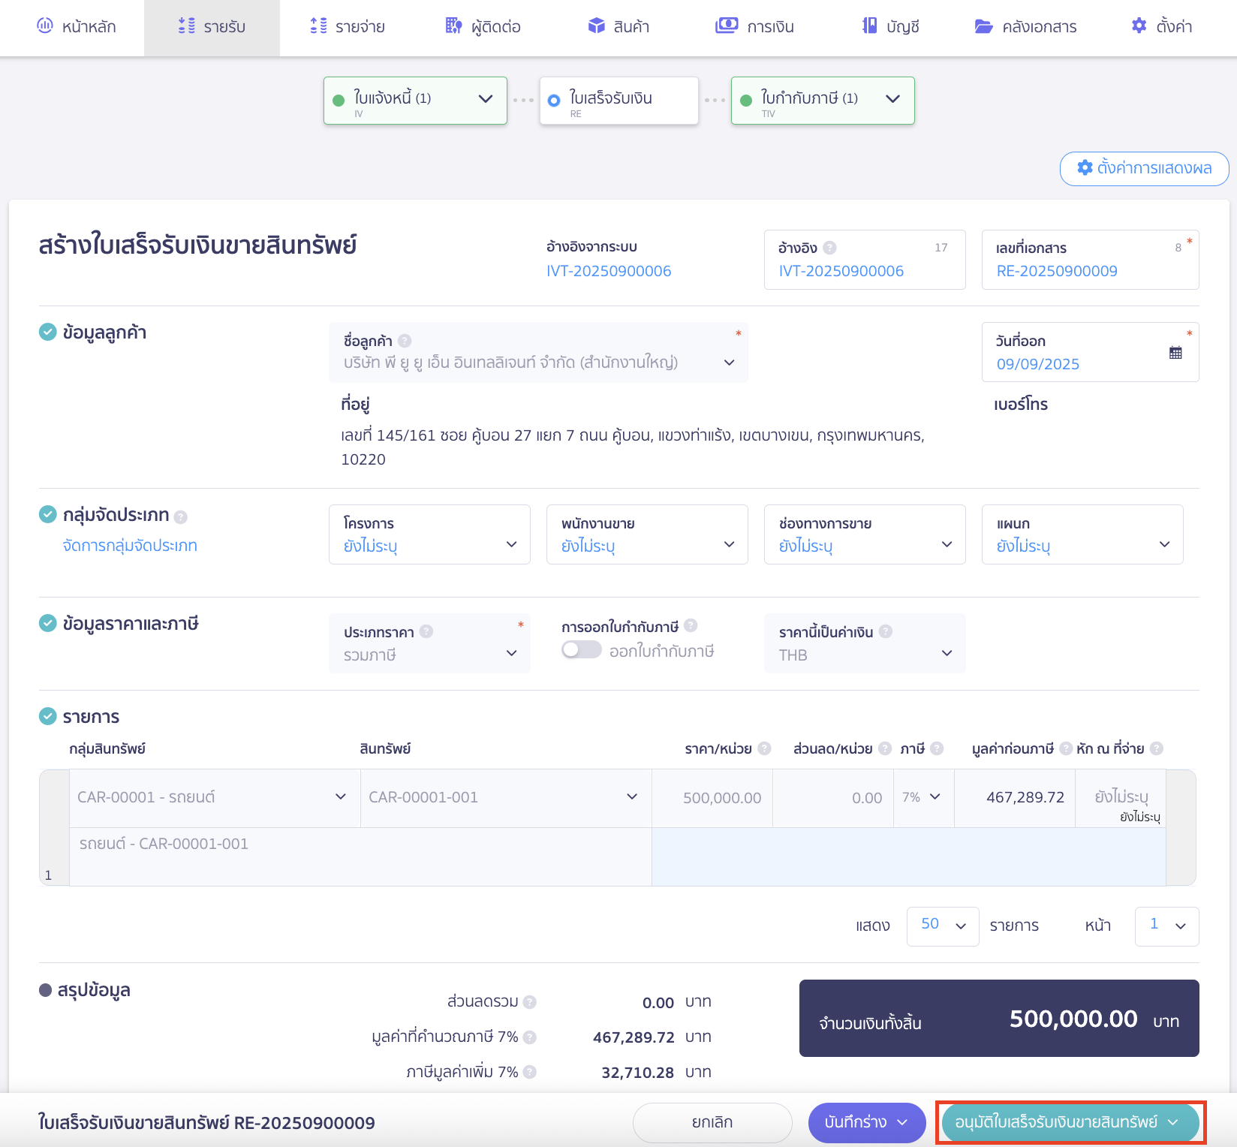The image size is (1237, 1147).
Task: Expand the ใบกำกับภาษี (1) document step
Action: (823, 101)
